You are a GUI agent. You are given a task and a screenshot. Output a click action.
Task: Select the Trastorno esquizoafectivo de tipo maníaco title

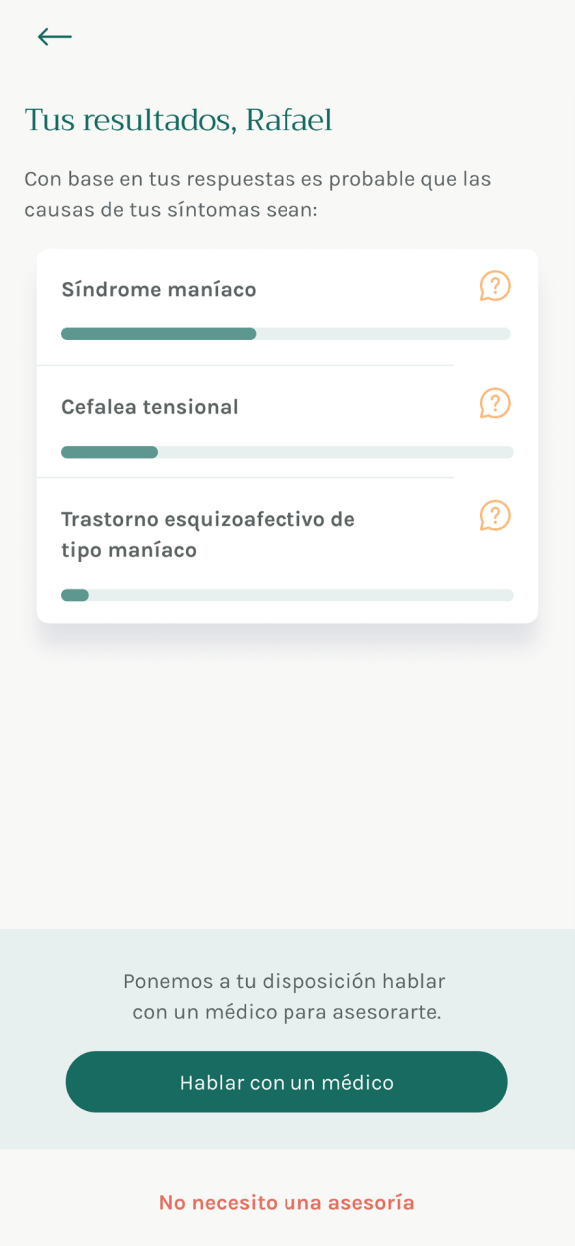208,534
